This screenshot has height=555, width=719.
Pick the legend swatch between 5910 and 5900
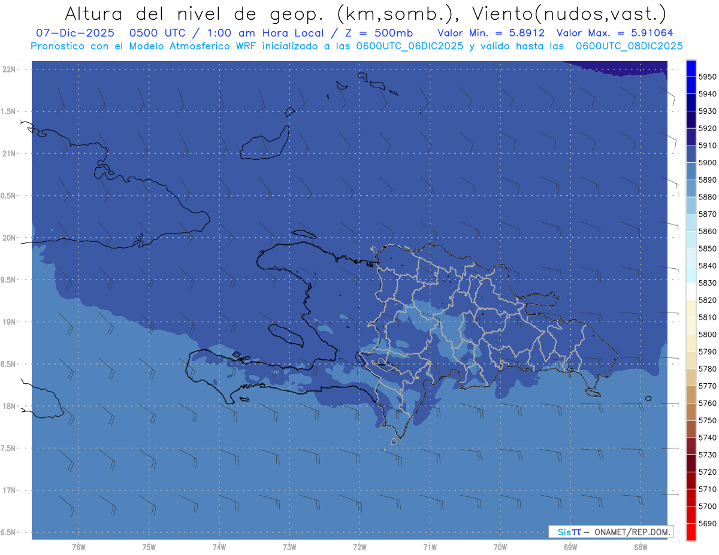(690, 154)
